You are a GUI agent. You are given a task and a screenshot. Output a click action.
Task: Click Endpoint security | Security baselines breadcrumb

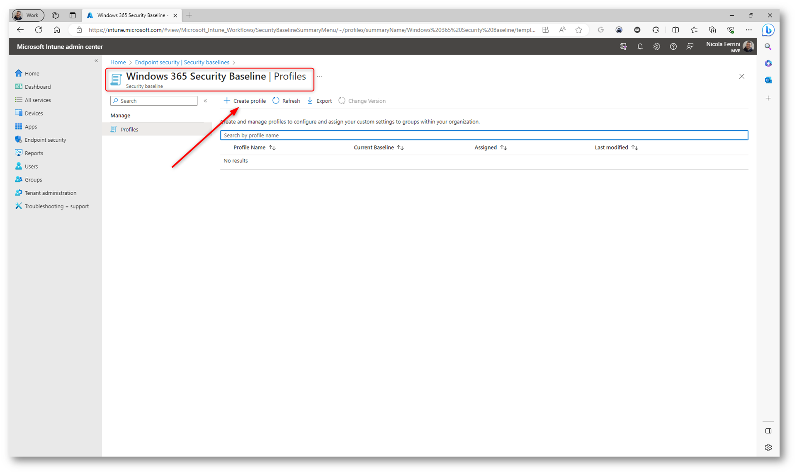click(182, 62)
